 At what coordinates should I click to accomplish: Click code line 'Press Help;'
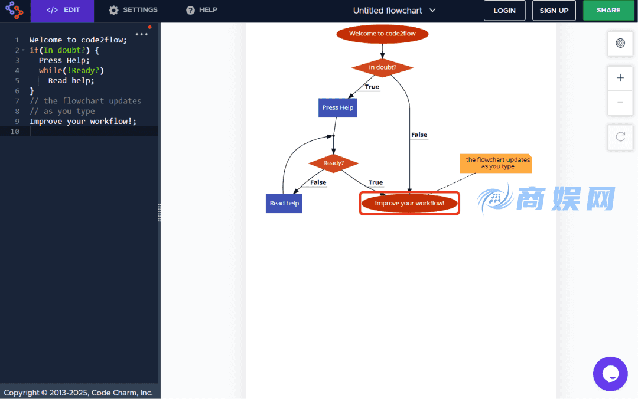tap(64, 60)
